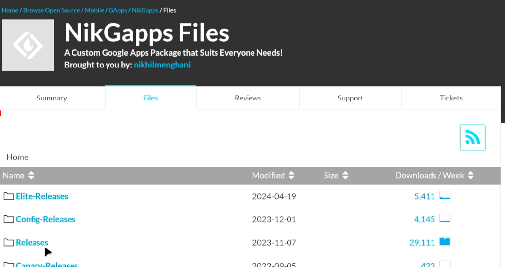The image size is (505, 267).
Task: Open download stats chart for Config-Releases
Action: [x=444, y=219]
